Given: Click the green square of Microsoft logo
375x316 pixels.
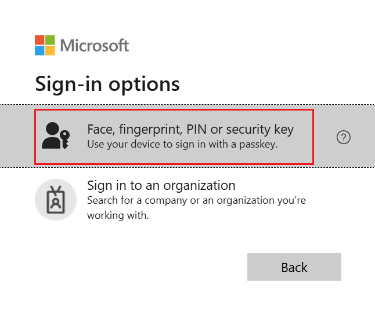Looking at the screenshot, I should [50, 40].
